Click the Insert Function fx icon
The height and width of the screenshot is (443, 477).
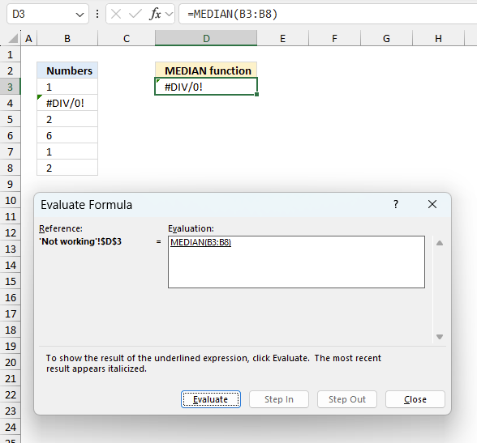tap(155, 14)
